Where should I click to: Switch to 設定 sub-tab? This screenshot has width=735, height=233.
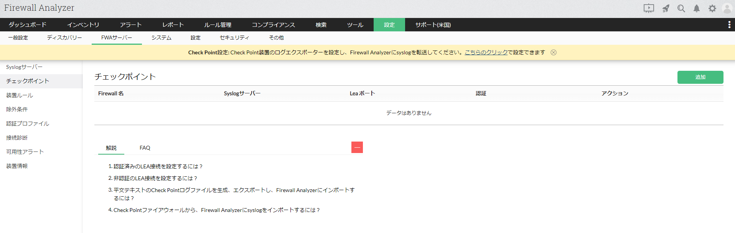196,37
